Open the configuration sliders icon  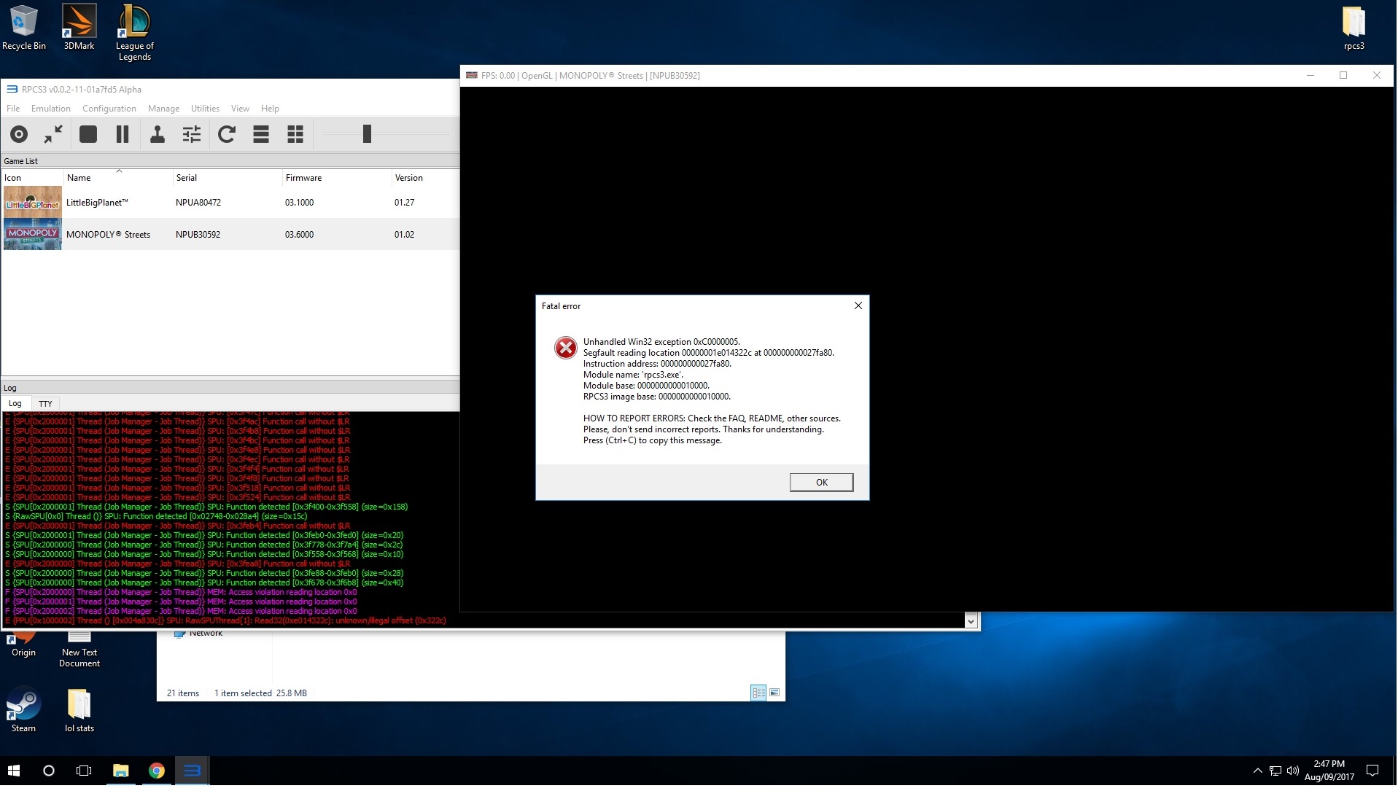tap(191, 134)
